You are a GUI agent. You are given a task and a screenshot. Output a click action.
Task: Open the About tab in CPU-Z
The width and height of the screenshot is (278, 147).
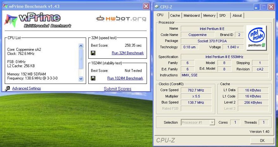237,15
